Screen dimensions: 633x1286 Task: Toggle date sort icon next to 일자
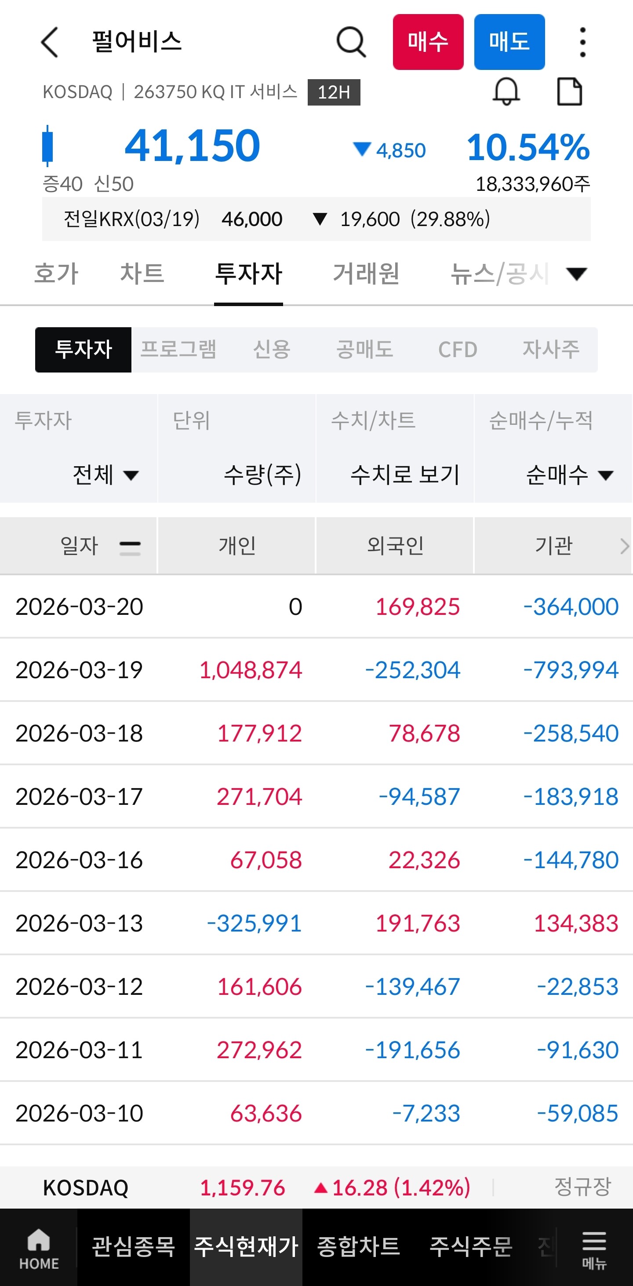pyautogui.click(x=130, y=547)
